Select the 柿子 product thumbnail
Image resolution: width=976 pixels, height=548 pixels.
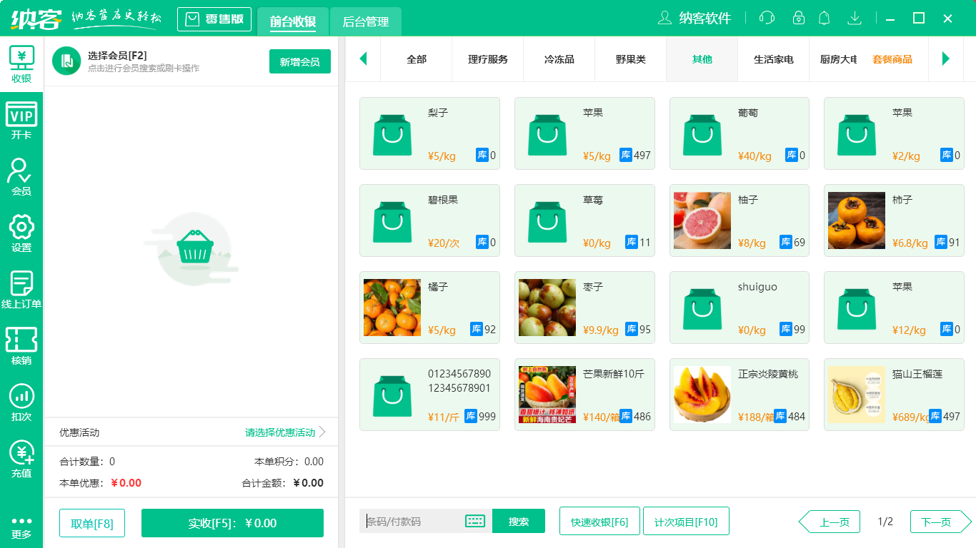856,220
